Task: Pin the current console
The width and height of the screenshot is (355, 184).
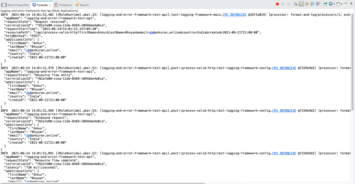Action: point(325,4)
